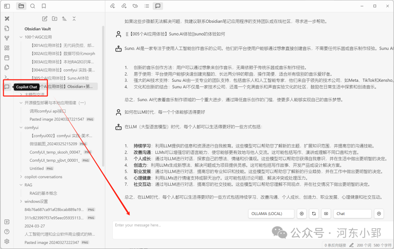
Task: Open today's daily note calendar icon
Action: click(7, 58)
